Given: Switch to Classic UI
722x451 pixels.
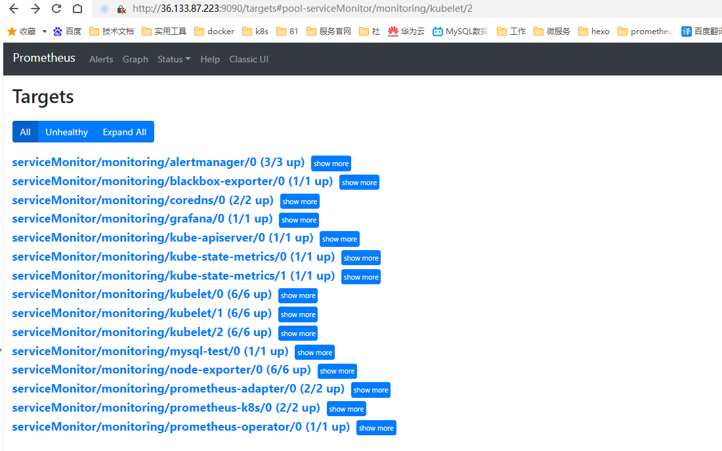Looking at the screenshot, I should click(249, 59).
